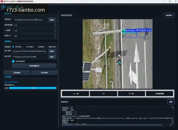178x130 pixels.
Task: Click the blue progress bar
Action: point(33,88)
